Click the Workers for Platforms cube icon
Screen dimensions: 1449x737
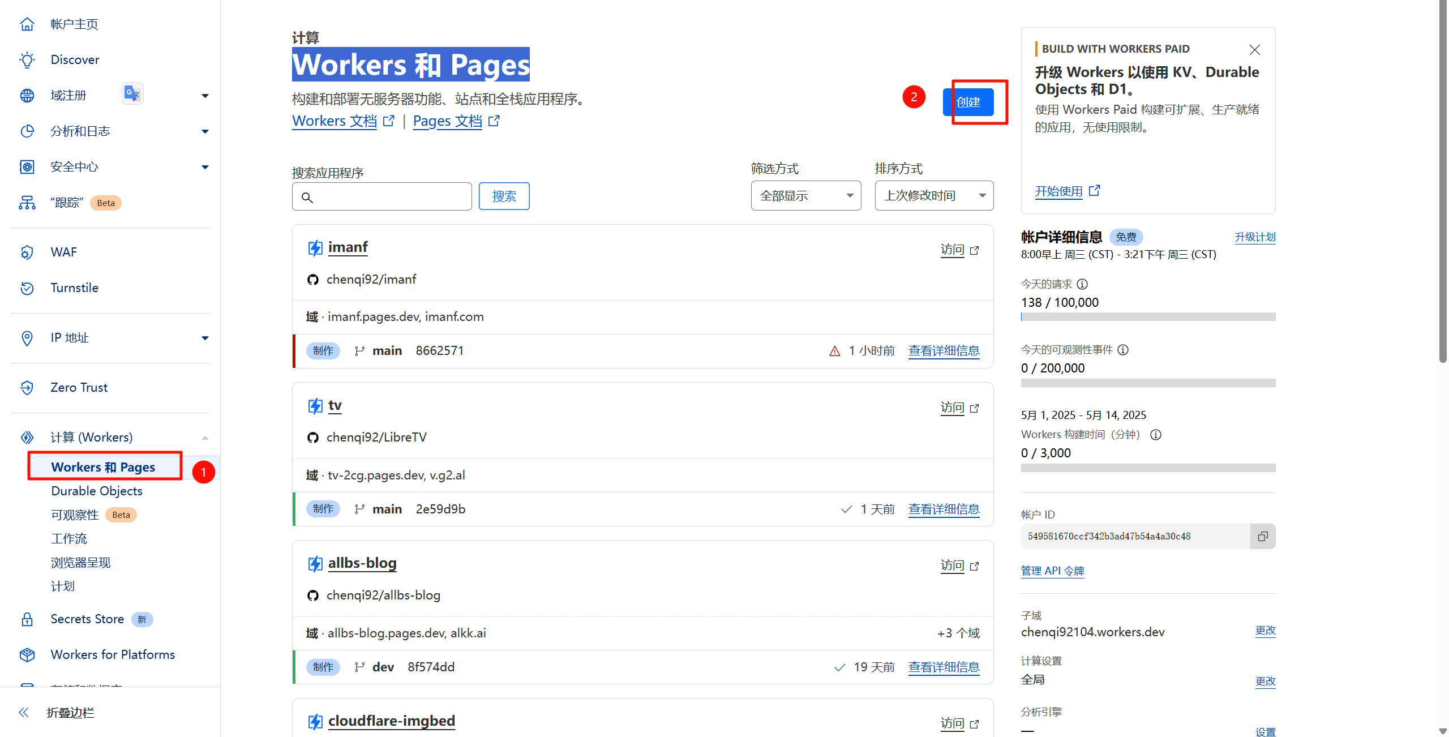point(27,654)
